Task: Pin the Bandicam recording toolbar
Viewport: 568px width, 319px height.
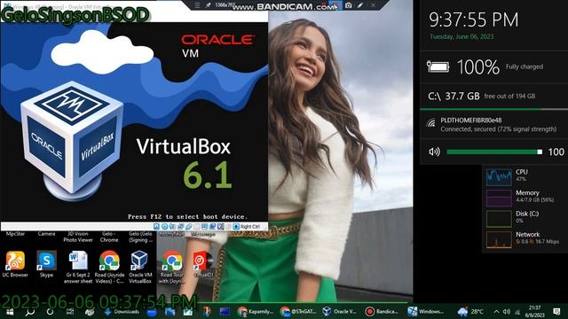Action: tap(208, 5)
